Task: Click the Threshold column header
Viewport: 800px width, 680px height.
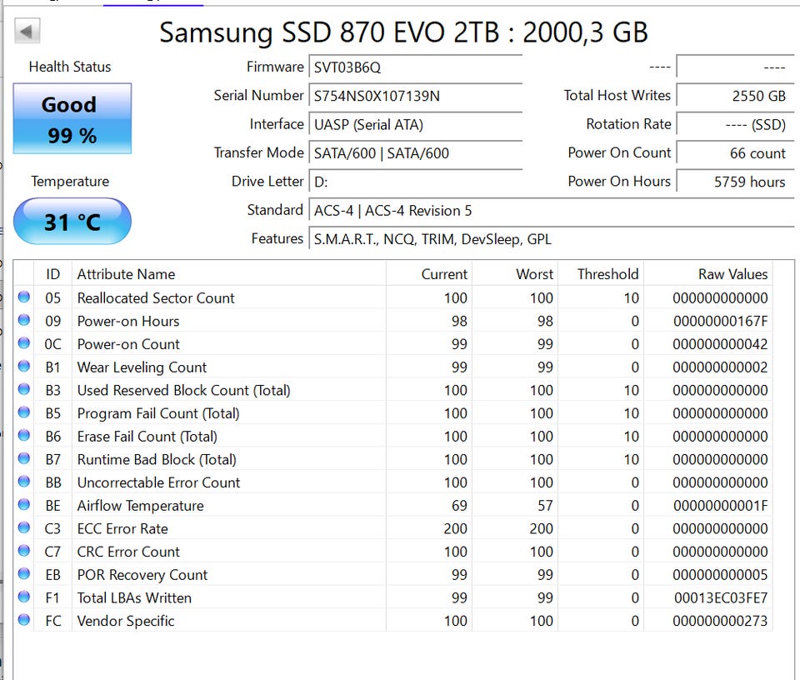Action: (601, 274)
